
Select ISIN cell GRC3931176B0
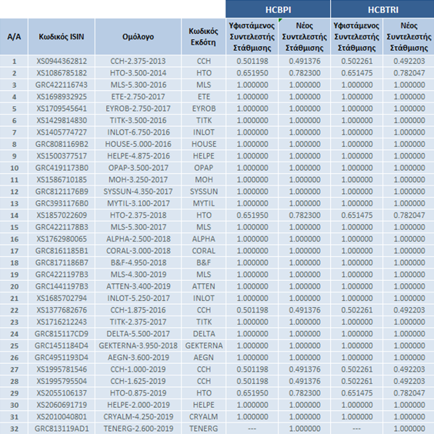[62, 203]
